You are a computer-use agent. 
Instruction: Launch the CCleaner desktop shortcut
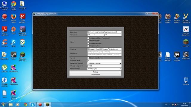(4, 43)
